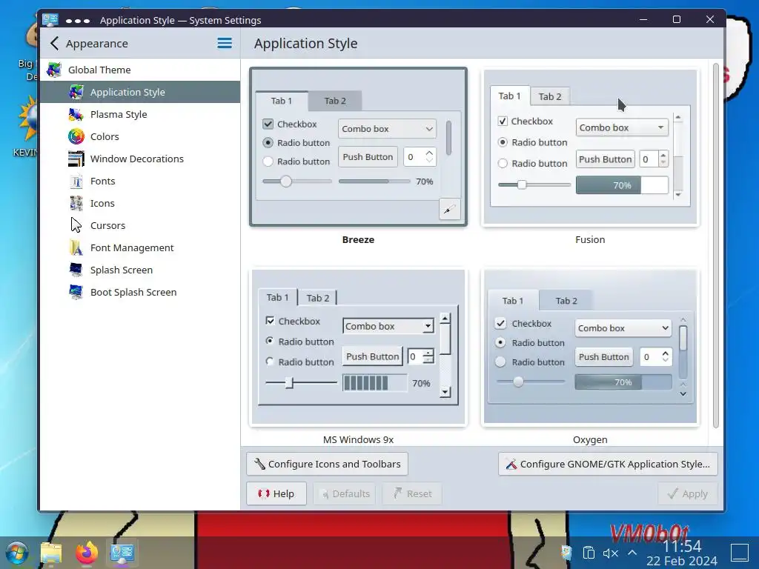Toggle the Checkbox in the Breeze preview
Viewport: 759px width, 569px height.
point(268,124)
